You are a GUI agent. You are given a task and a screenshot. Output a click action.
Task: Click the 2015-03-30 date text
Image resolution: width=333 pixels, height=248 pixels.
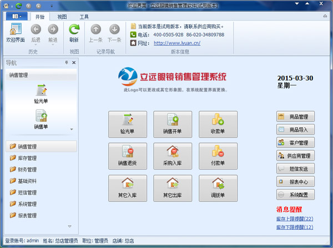click(295, 78)
